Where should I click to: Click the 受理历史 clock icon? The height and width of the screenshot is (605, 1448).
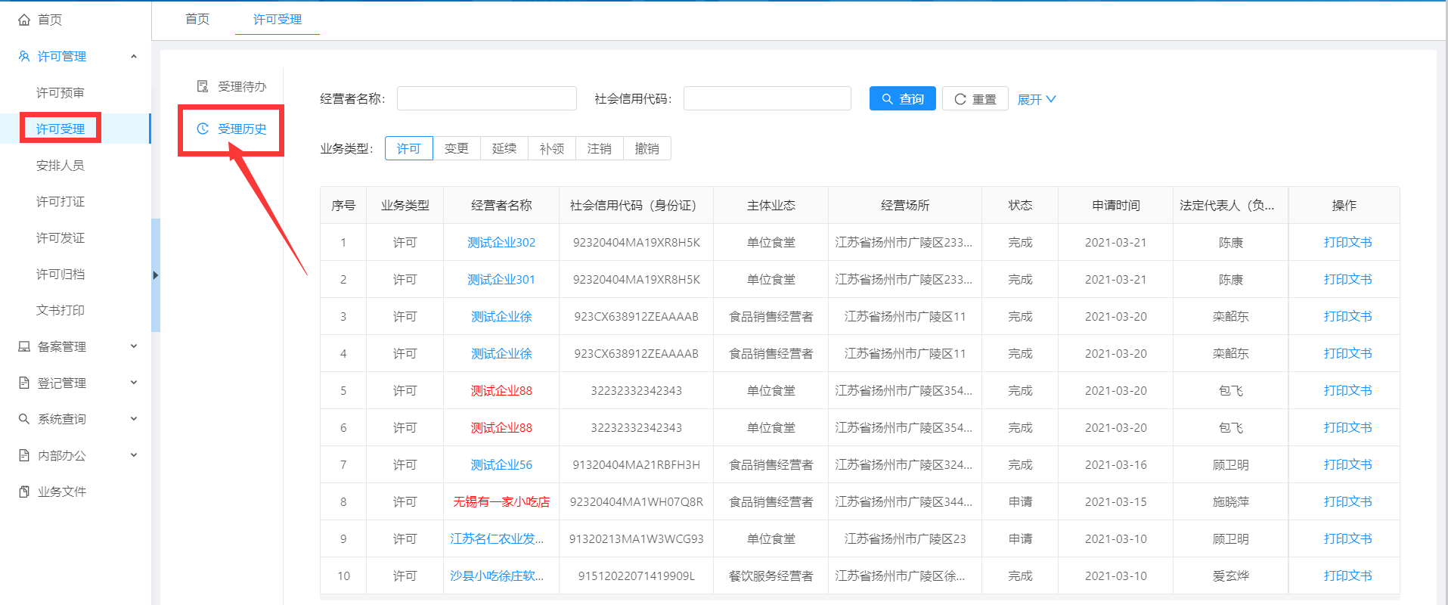(203, 129)
